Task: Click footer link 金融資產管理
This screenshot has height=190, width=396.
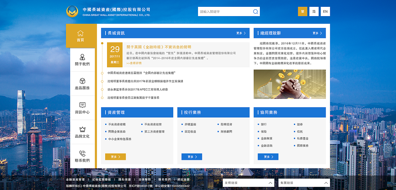Action: [75, 179]
